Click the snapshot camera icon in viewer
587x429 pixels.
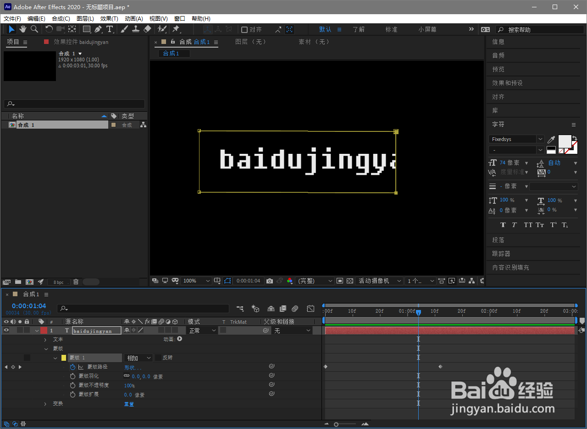click(270, 281)
